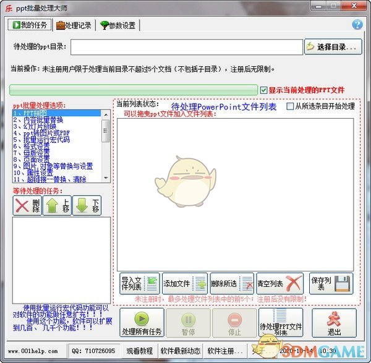Select option 11、超链接--替换、清除

pos(56,179)
